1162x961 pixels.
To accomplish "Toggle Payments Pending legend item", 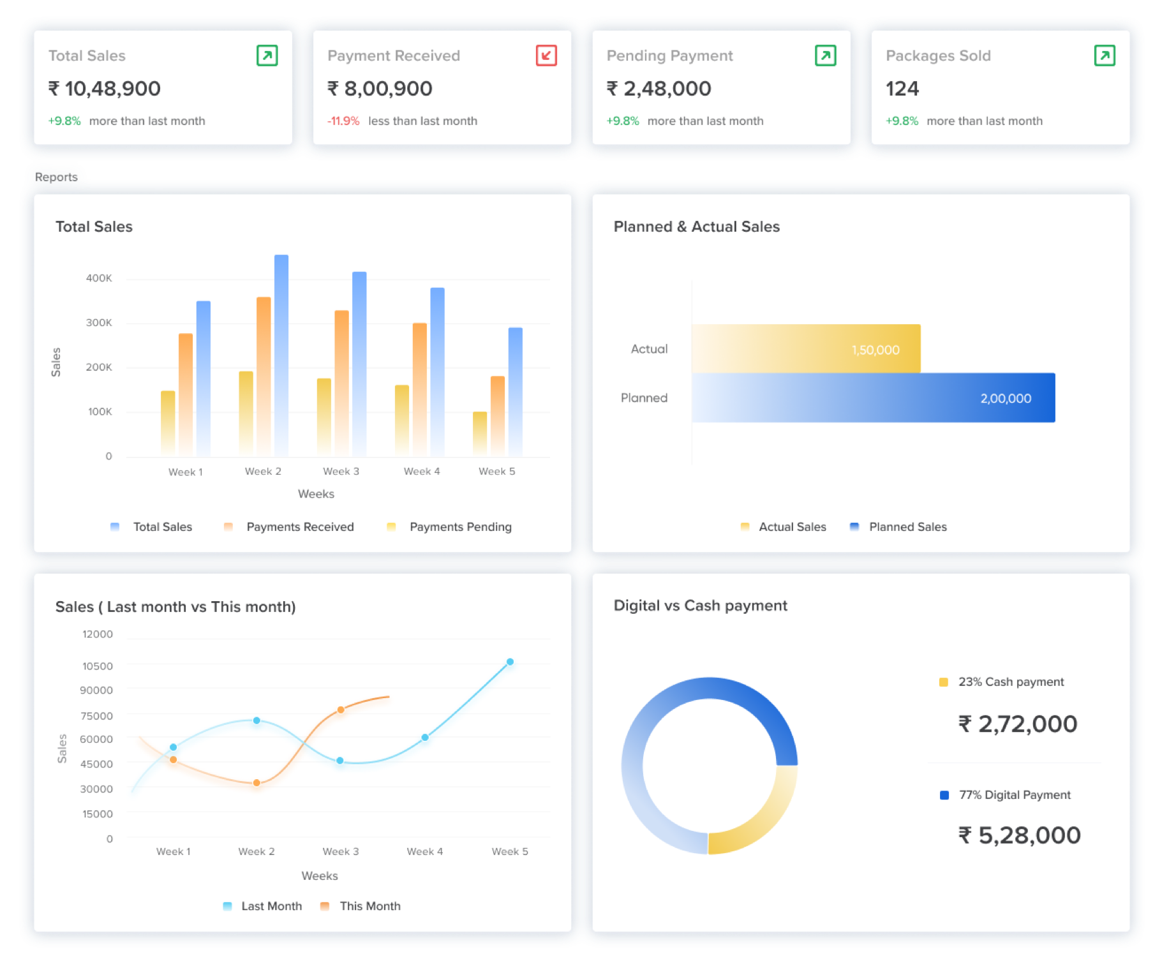I will [x=450, y=527].
